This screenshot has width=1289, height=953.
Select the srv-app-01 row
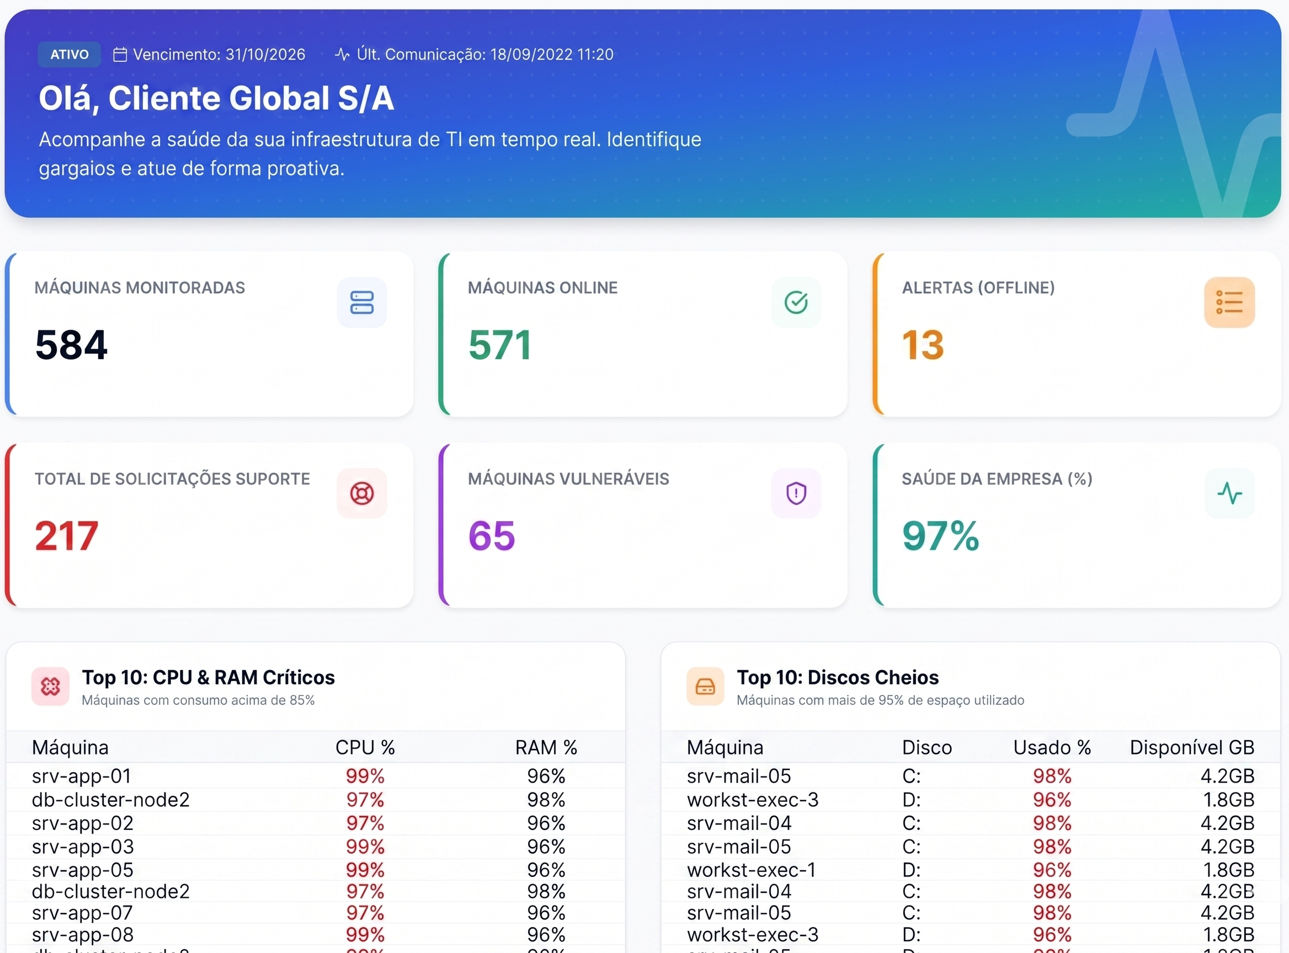316,776
